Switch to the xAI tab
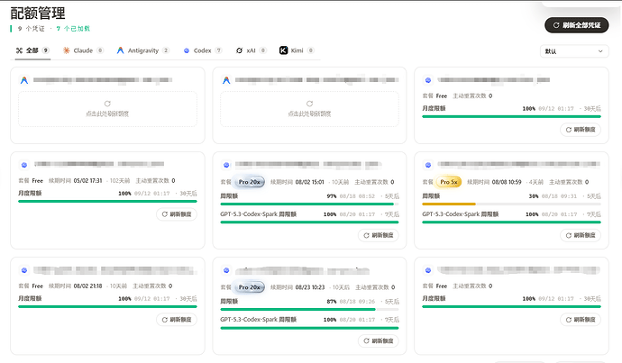622x363 pixels. [251, 50]
